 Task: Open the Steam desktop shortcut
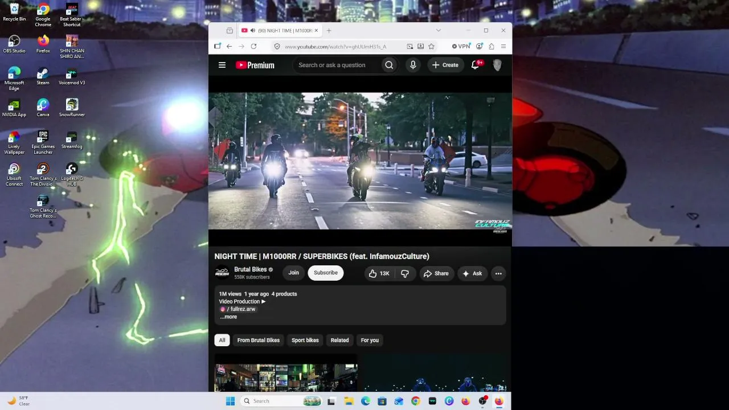43,76
